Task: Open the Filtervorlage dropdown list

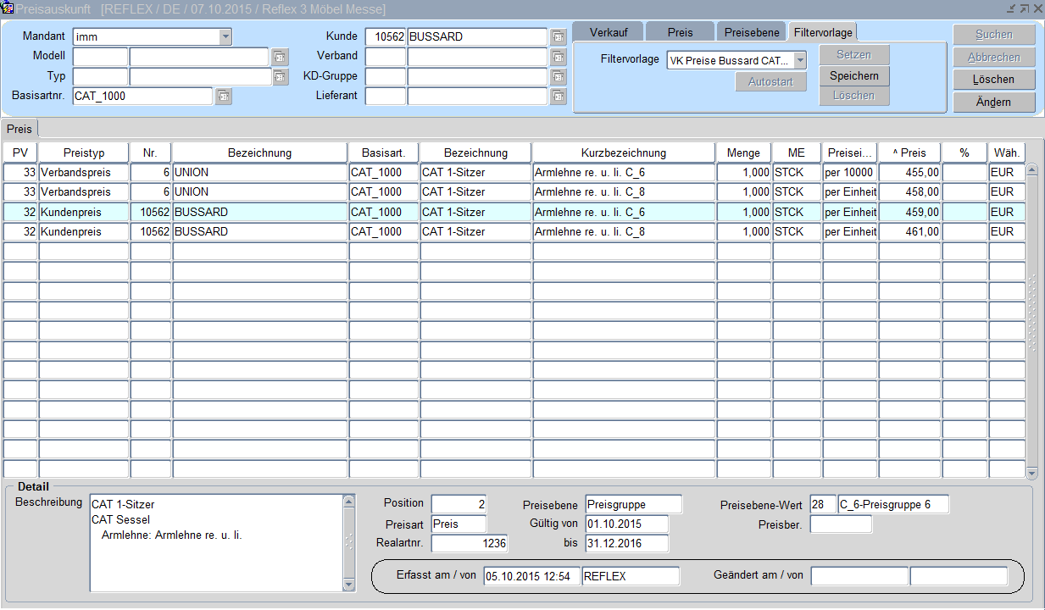Action: (799, 60)
